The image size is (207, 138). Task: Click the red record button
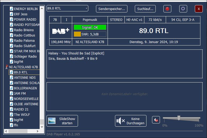click(x=167, y=9)
